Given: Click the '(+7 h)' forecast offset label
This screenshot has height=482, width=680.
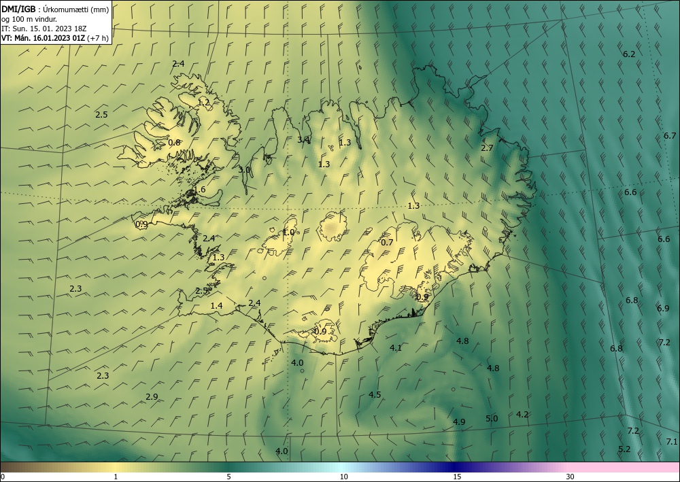Looking at the screenshot, I should (98, 38).
